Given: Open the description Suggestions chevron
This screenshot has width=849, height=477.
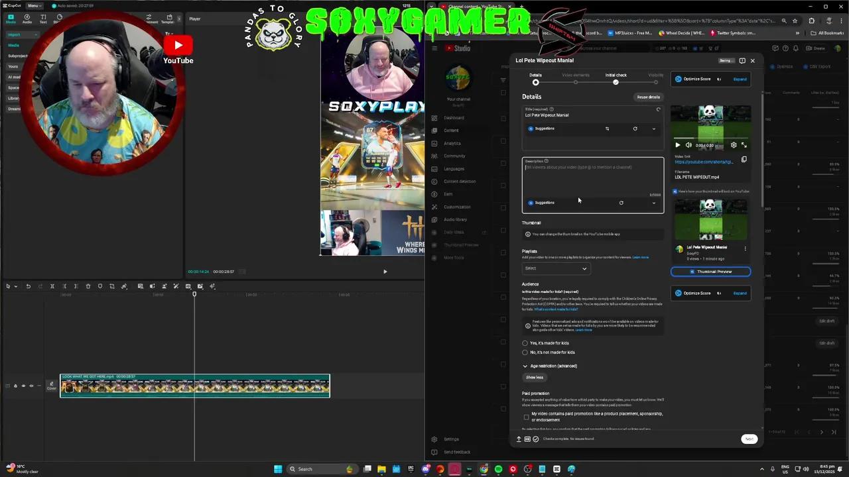Looking at the screenshot, I should pos(653,203).
